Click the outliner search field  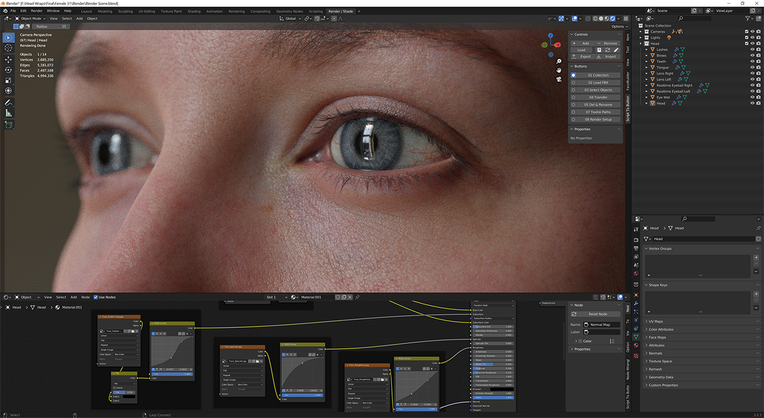tap(695, 18)
